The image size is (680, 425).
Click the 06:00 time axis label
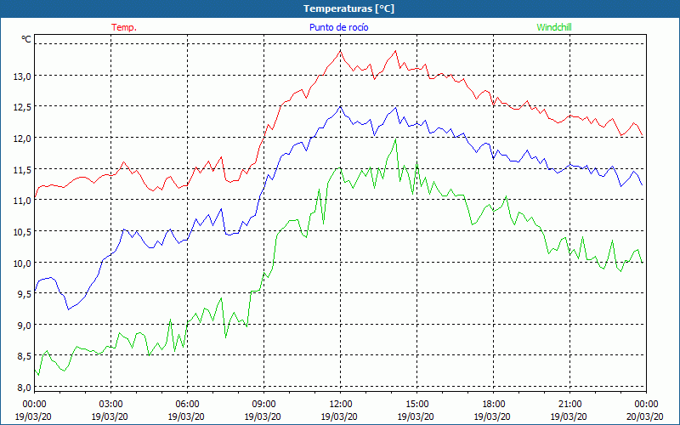tap(187, 405)
